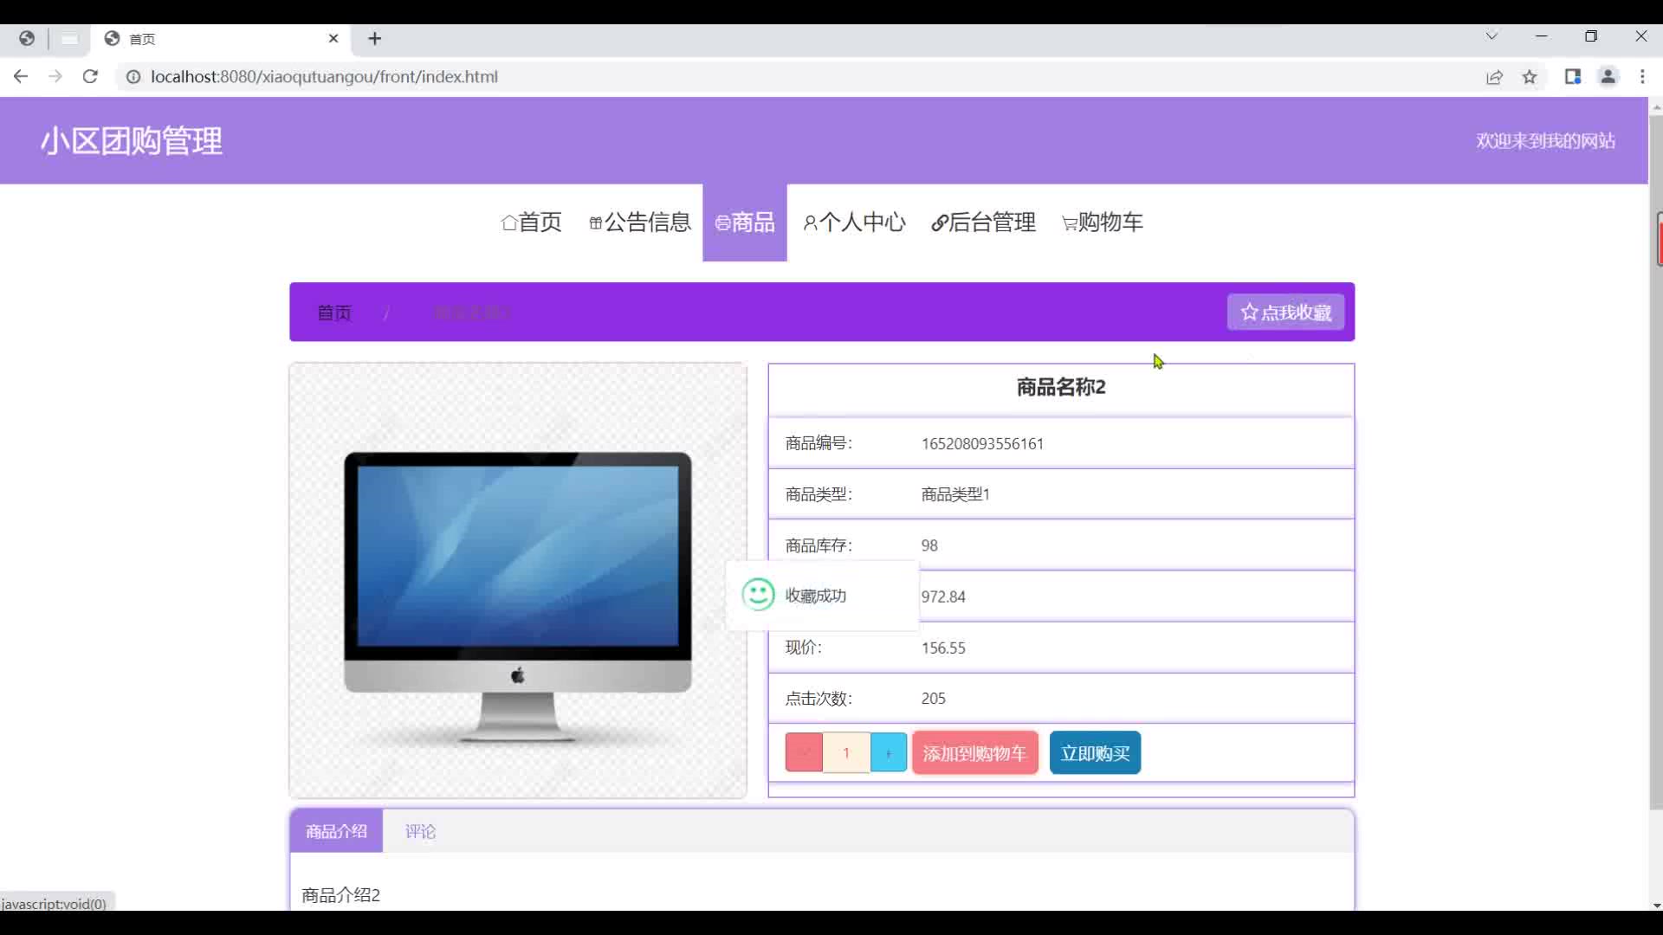Click the site info icon in address bar
The image size is (1663, 935).
point(133,77)
